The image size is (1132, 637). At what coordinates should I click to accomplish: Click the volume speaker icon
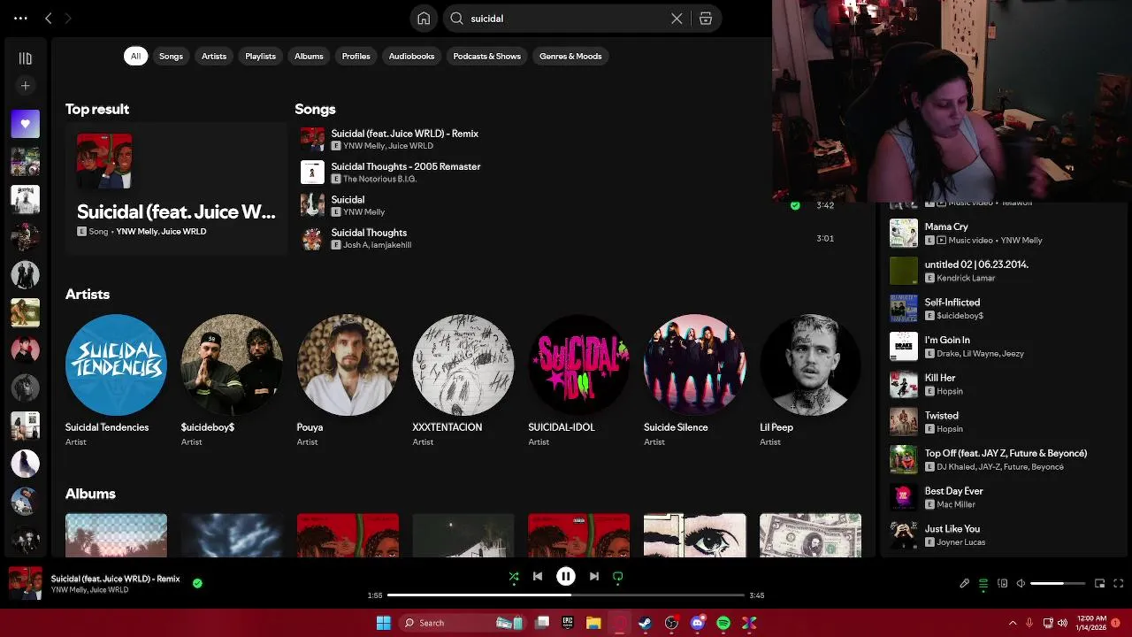(1021, 583)
